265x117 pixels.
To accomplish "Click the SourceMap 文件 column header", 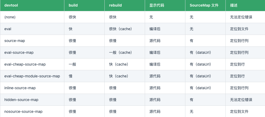I will [204, 5].
